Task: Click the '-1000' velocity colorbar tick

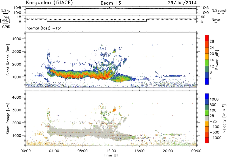Action: point(216,138)
